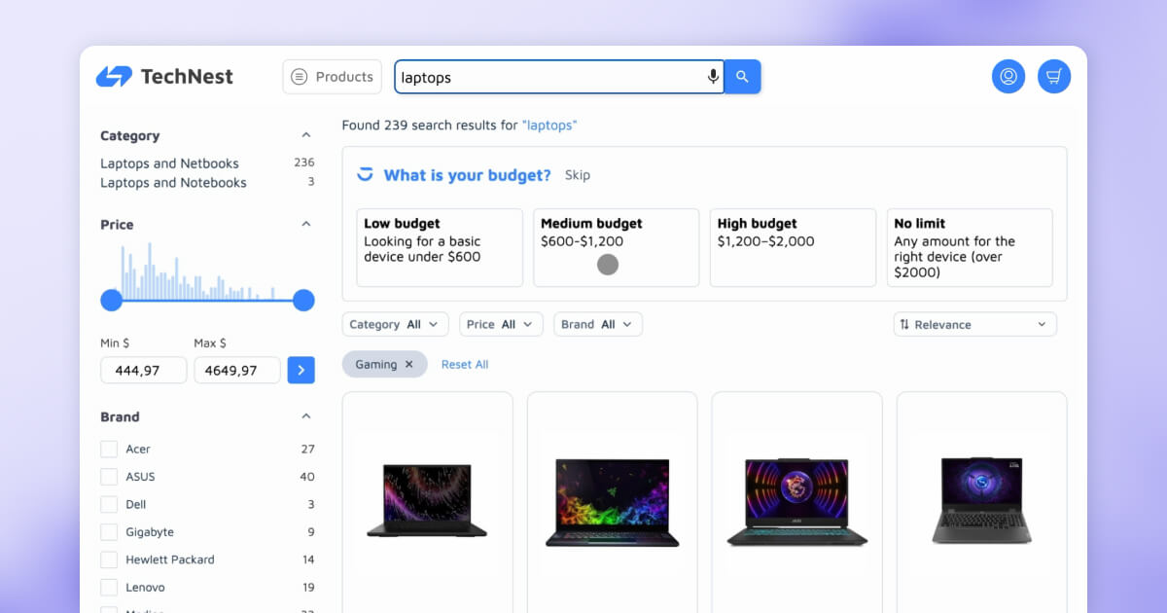Viewport: 1167px width, 613px height.
Task: Open the account icon top right
Action: point(1008,76)
